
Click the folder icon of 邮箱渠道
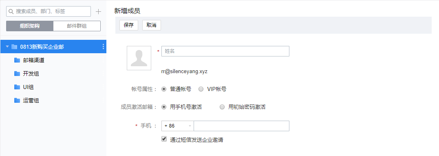point(17,60)
